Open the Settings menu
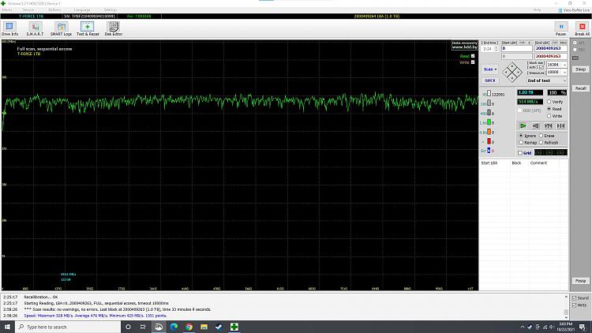The image size is (592, 333). (110, 9)
